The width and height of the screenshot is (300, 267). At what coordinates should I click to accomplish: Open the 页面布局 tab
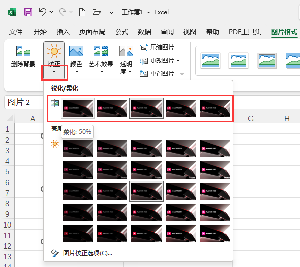(92, 32)
